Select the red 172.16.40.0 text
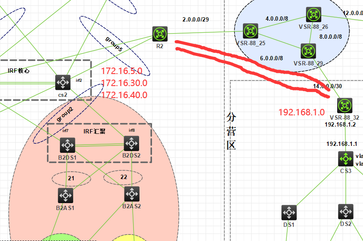This screenshot has width=363, height=241. point(124,95)
